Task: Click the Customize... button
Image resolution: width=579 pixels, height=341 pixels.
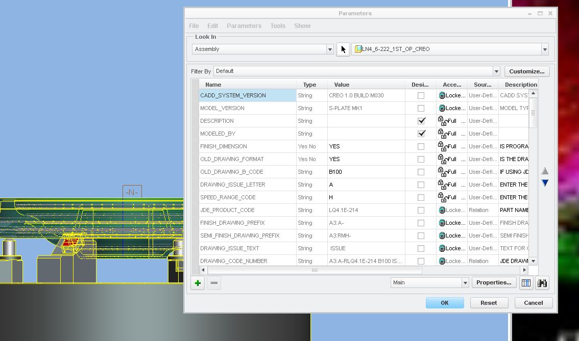Action: tap(527, 71)
